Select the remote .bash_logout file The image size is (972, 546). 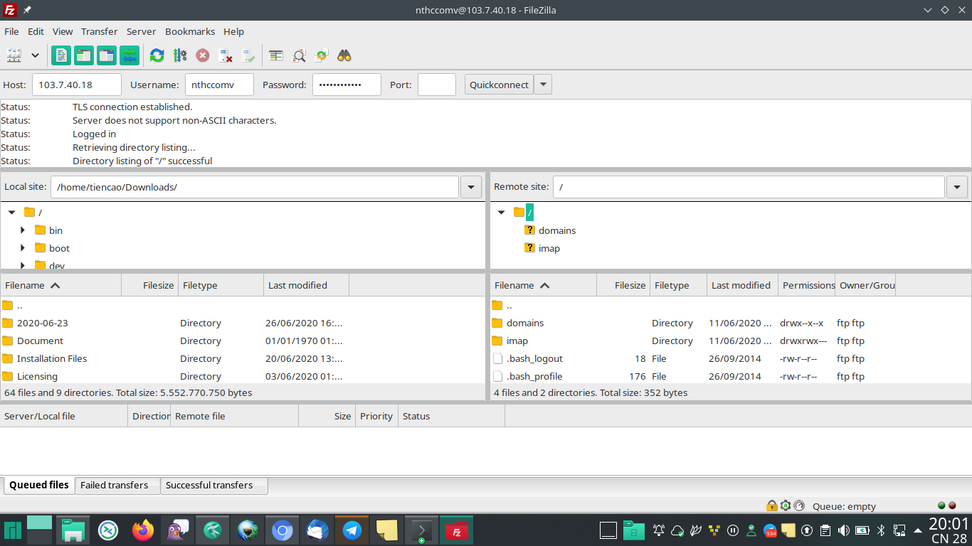click(x=534, y=358)
